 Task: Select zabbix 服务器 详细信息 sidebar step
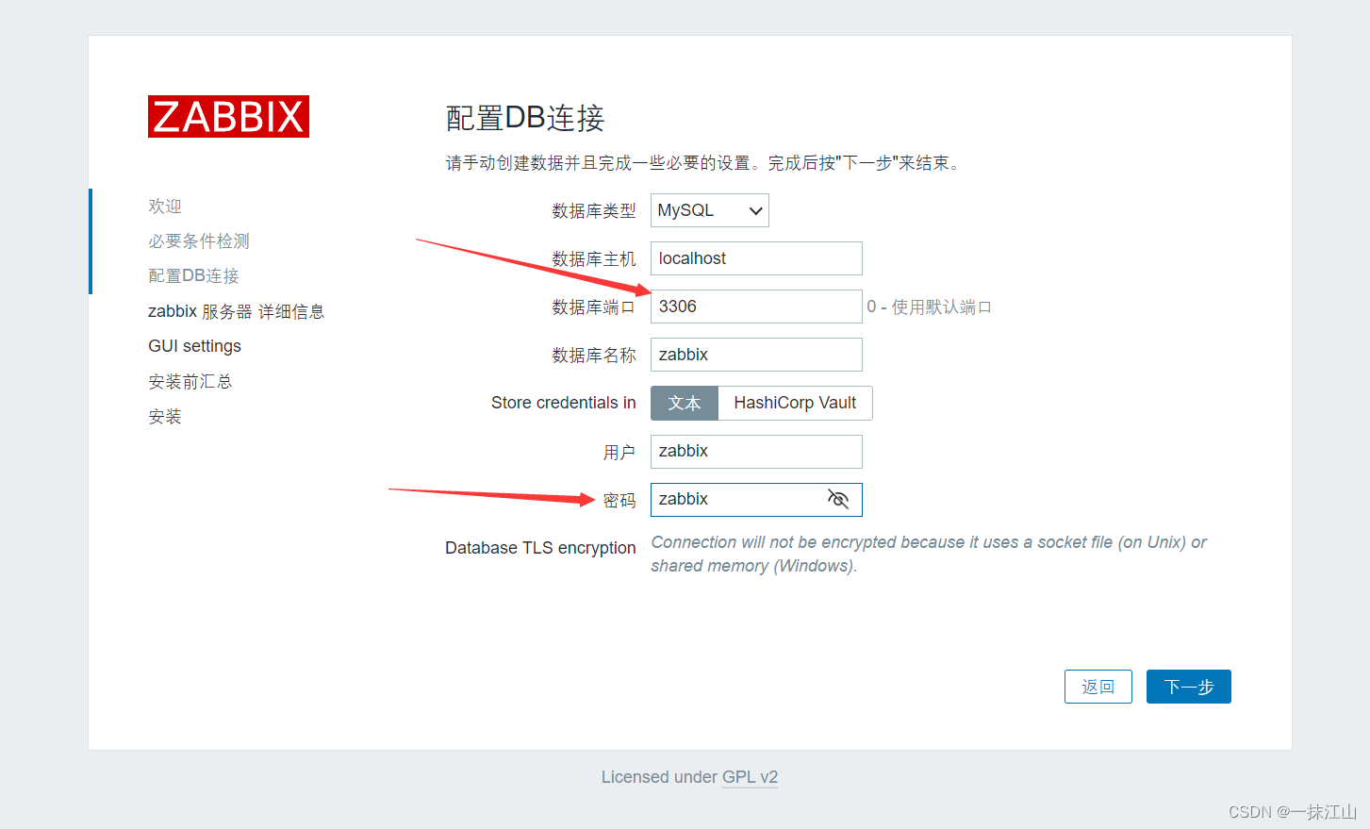tap(236, 311)
